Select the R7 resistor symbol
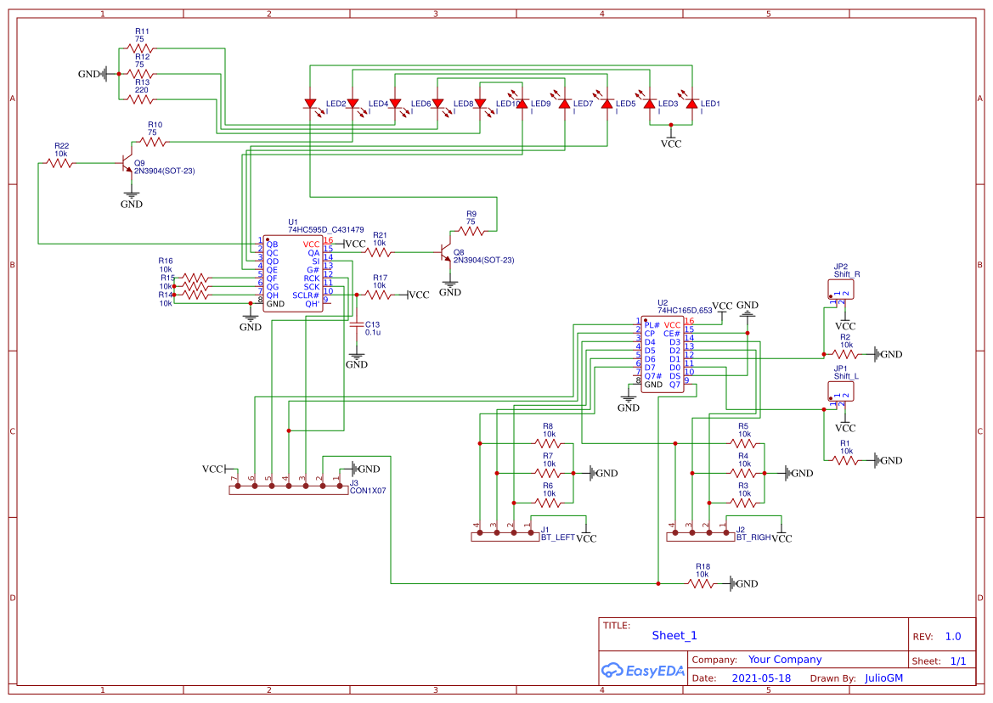Screen dimensions: 993x703 (548, 473)
